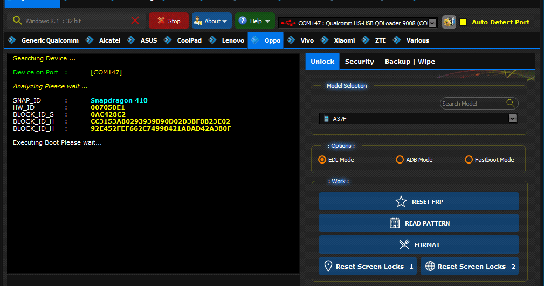Viewport: 544px width, 286px height.
Task: Click the arrow icon before Xiaomi
Action: (325, 40)
